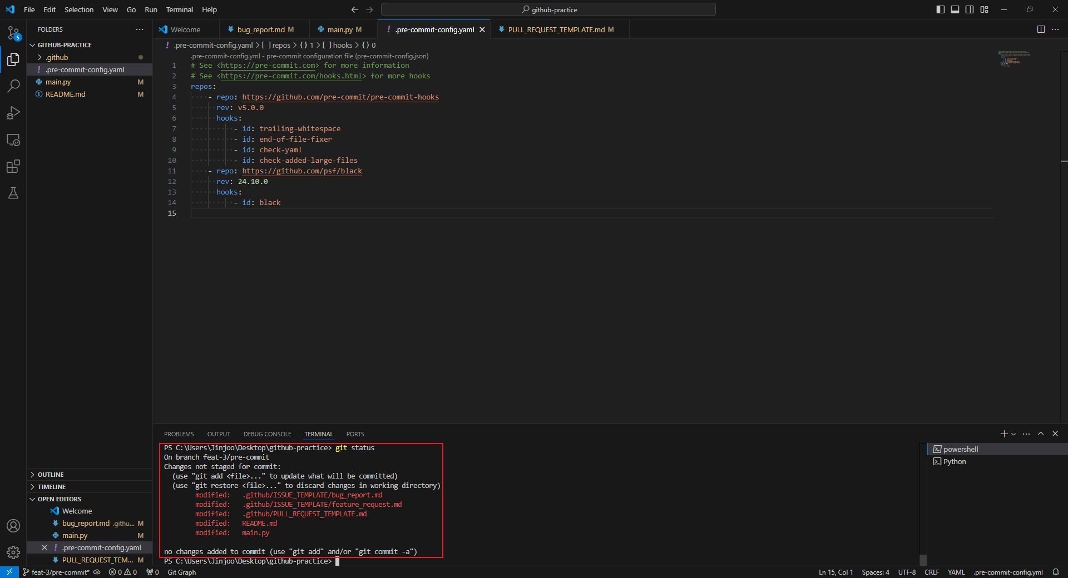Open the pre-commit.com/hooks.html link
Viewport: 1068px width, 578px height.
(x=291, y=76)
